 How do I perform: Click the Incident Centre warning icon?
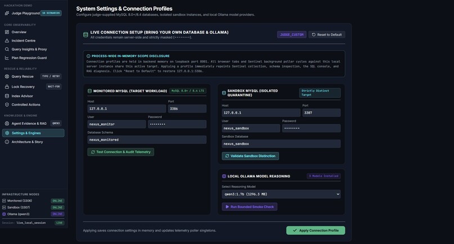[7, 41]
